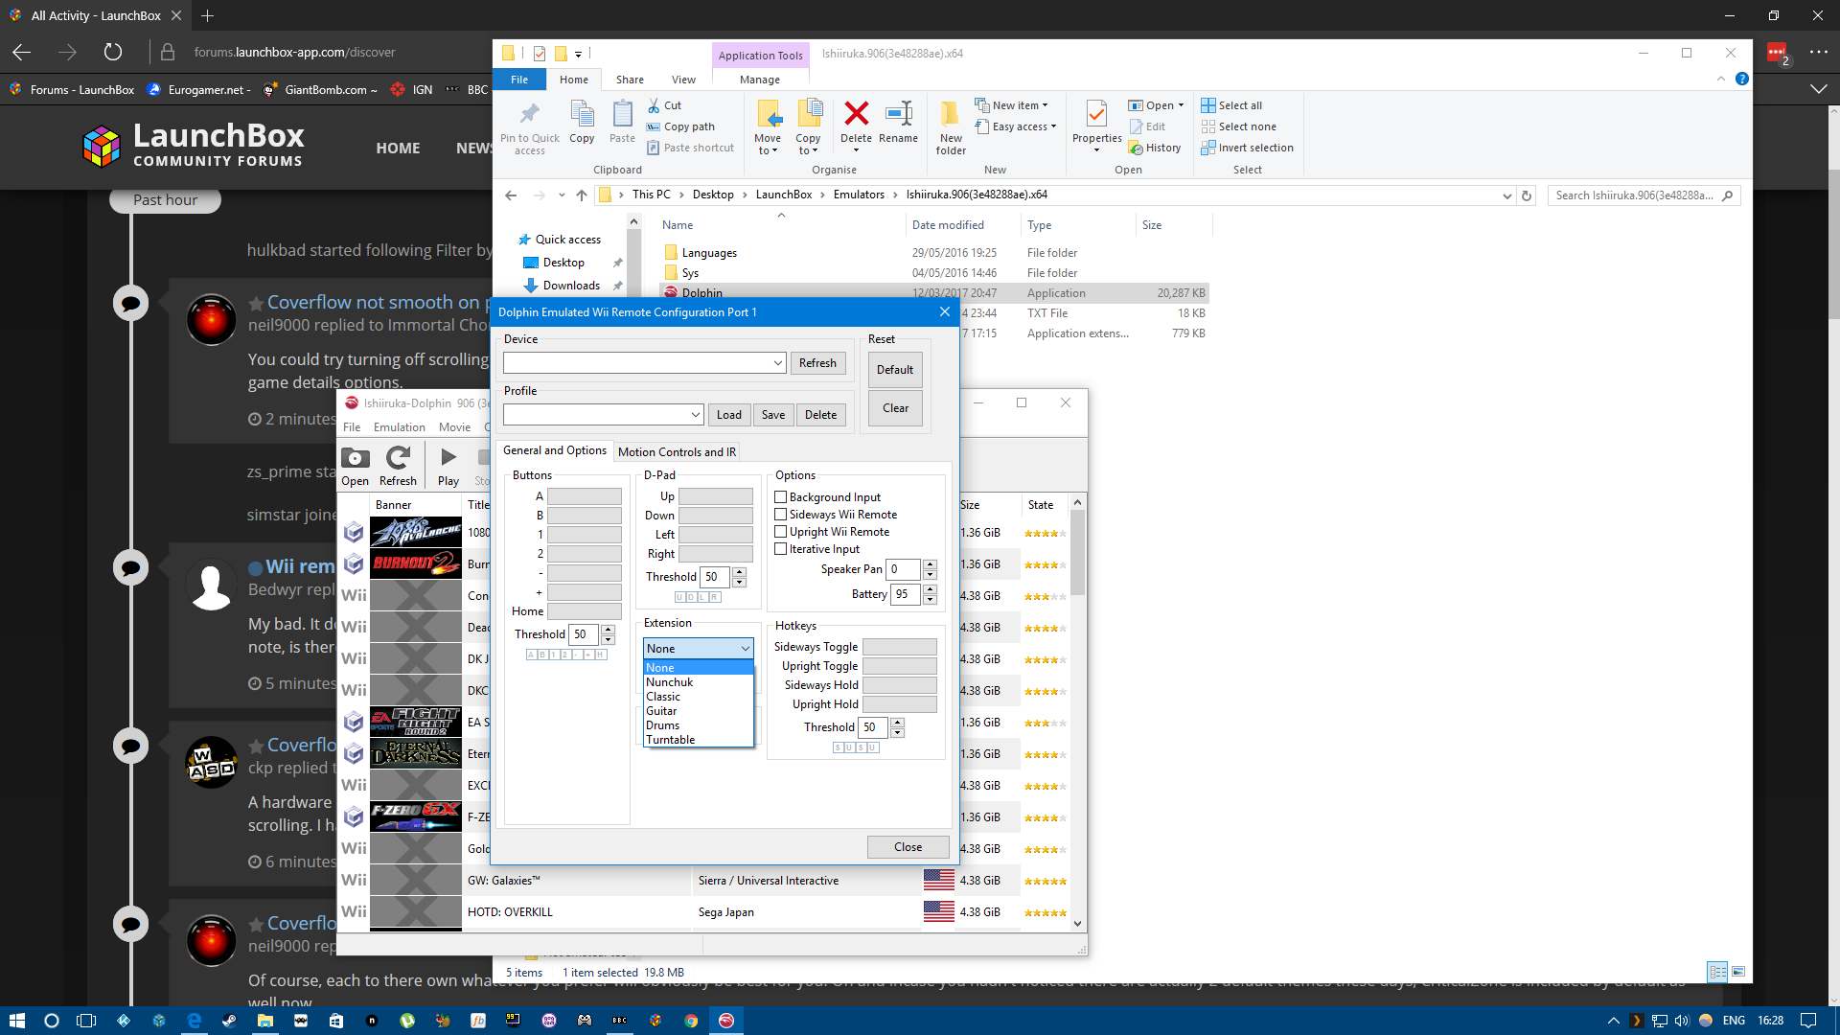Open the Share ribbon tab
The width and height of the screenshot is (1840, 1035).
tap(630, 80)
